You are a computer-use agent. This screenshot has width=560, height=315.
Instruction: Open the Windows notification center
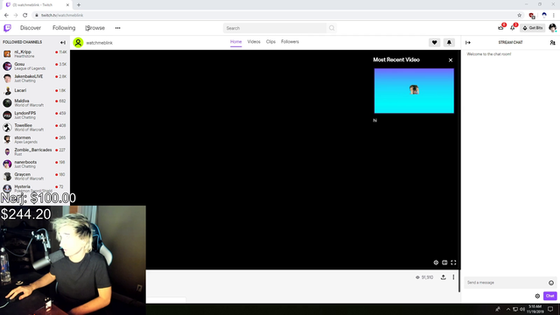550,309
